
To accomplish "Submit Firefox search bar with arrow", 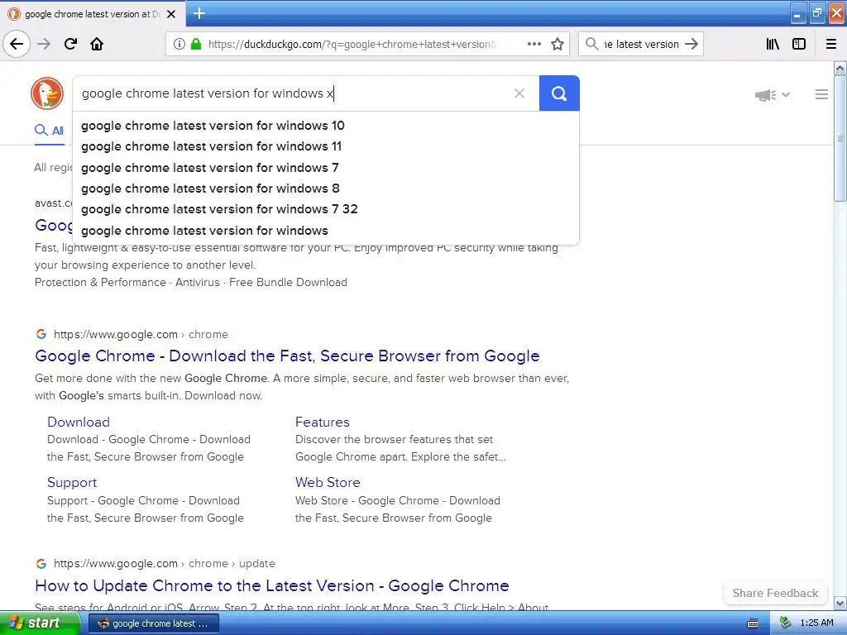I will (691, 44).
